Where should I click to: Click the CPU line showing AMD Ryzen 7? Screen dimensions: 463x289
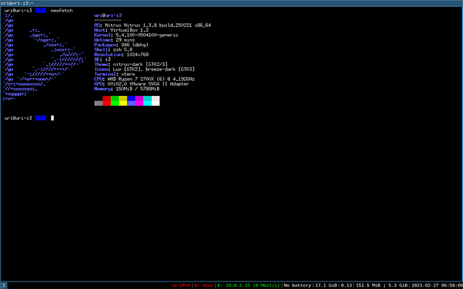pos(144,79)
